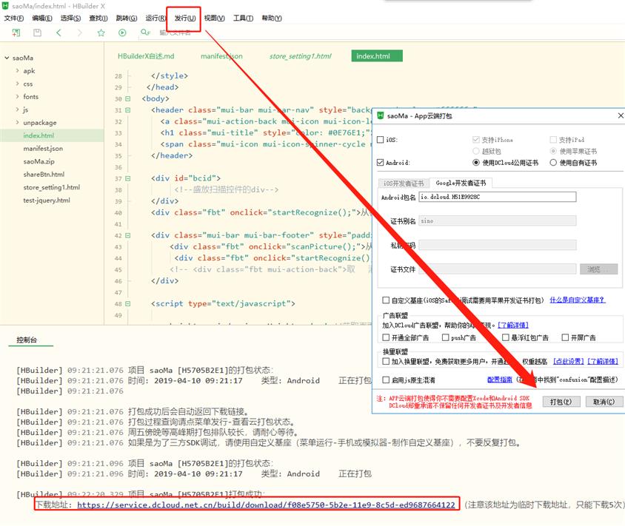
Task: Uncheck the Android platform checkbox
Action: click(381, 163)
